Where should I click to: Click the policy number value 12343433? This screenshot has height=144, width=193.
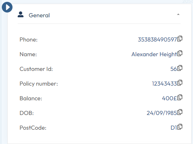(x=165, y=84)
